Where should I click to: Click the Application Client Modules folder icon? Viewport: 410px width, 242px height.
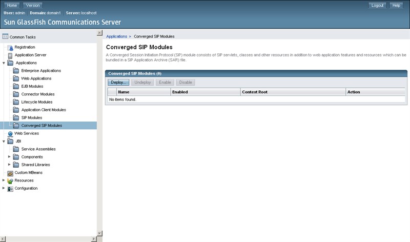point(16,110)
